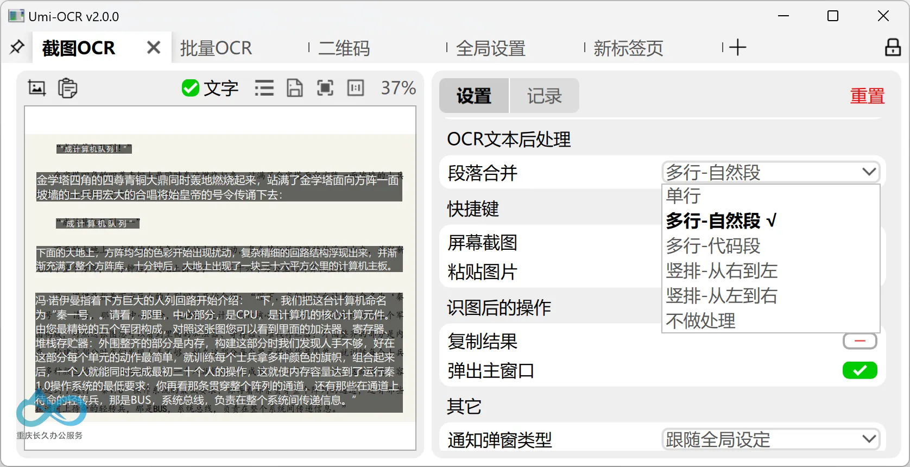Click the 粘贴图片 shortcut row

[551, 272]
